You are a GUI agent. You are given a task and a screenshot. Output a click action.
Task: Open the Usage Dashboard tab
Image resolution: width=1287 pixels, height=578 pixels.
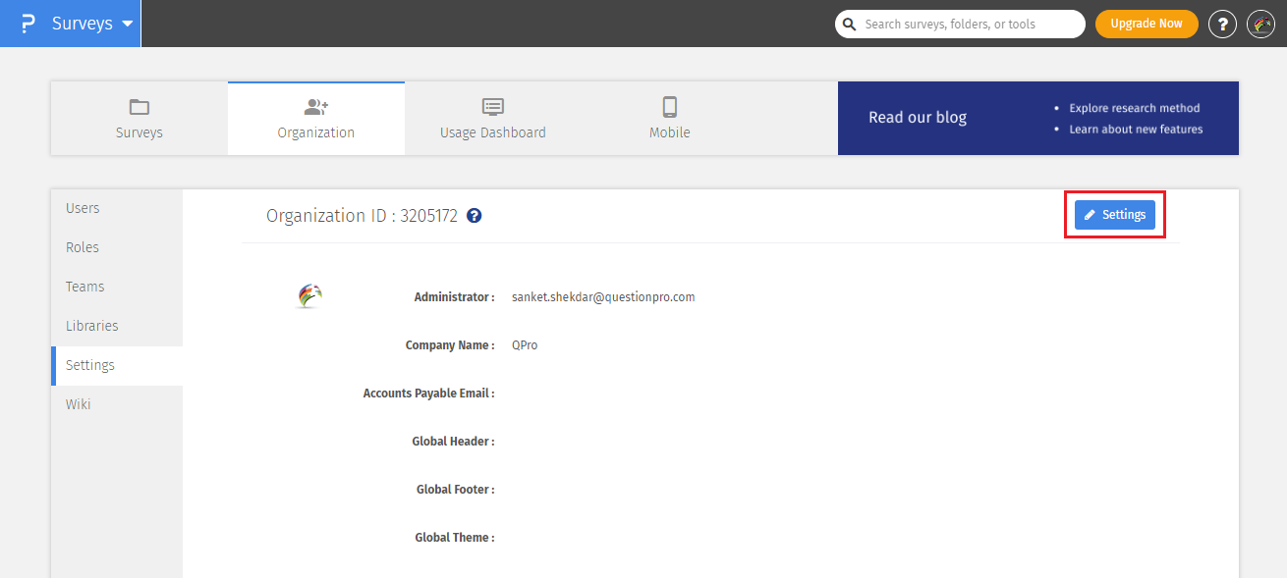click(x=493, y=119)
